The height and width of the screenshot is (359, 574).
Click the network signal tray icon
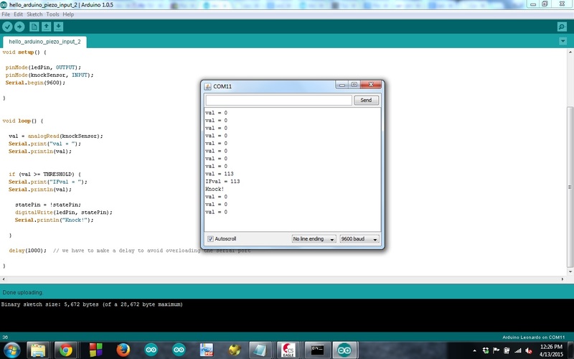coord(517,351)
